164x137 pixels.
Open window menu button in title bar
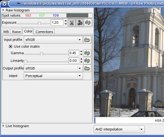click(x=4, y=4)
